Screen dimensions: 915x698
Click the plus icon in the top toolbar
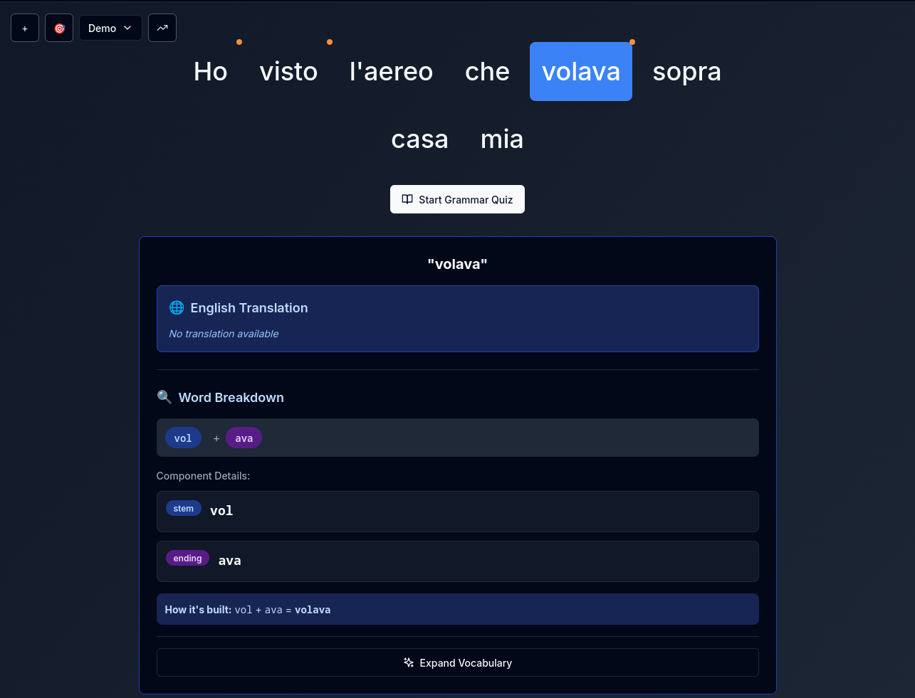[x=24, y=27]
